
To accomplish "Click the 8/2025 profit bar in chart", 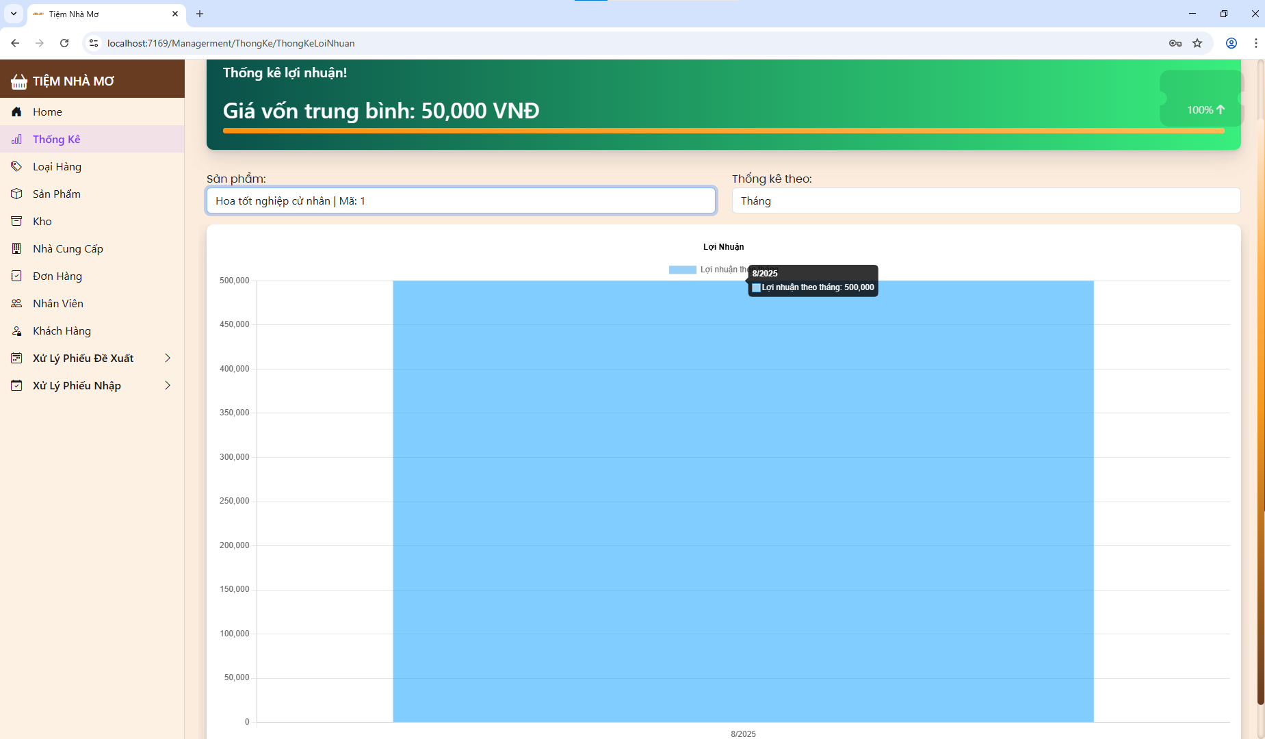I will [x=743, y=501].
